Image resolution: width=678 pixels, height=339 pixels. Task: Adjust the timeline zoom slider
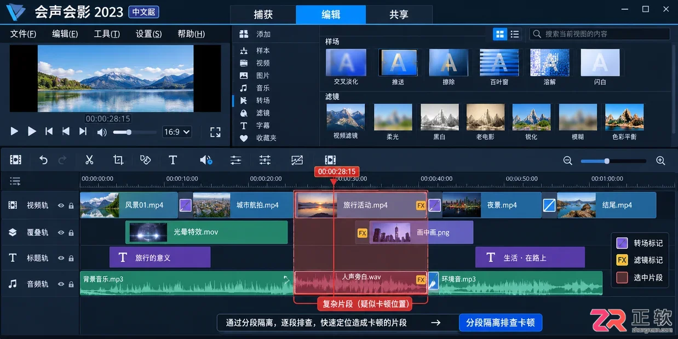tap(614, 161)
